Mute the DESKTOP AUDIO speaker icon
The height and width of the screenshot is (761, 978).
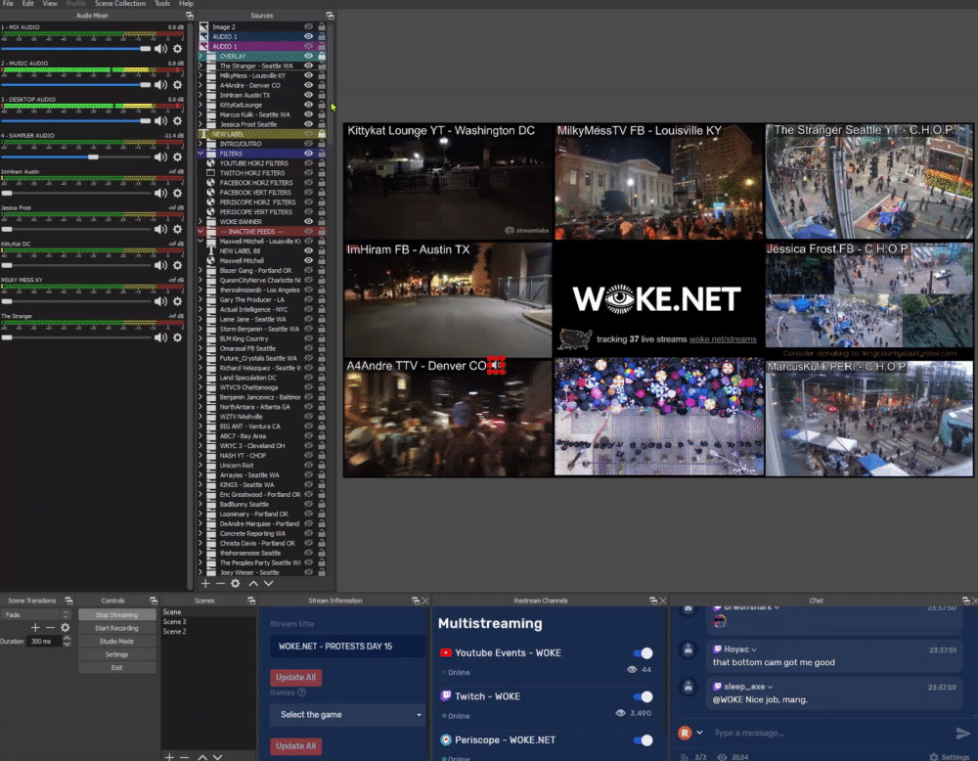click(161, 121)
